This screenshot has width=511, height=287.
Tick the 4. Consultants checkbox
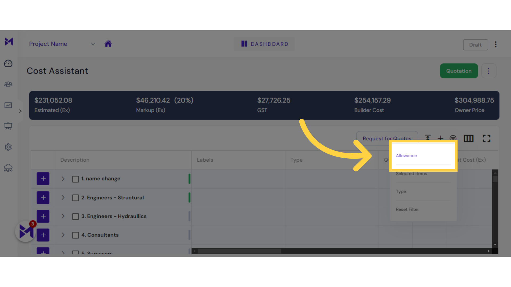(76, 235)
